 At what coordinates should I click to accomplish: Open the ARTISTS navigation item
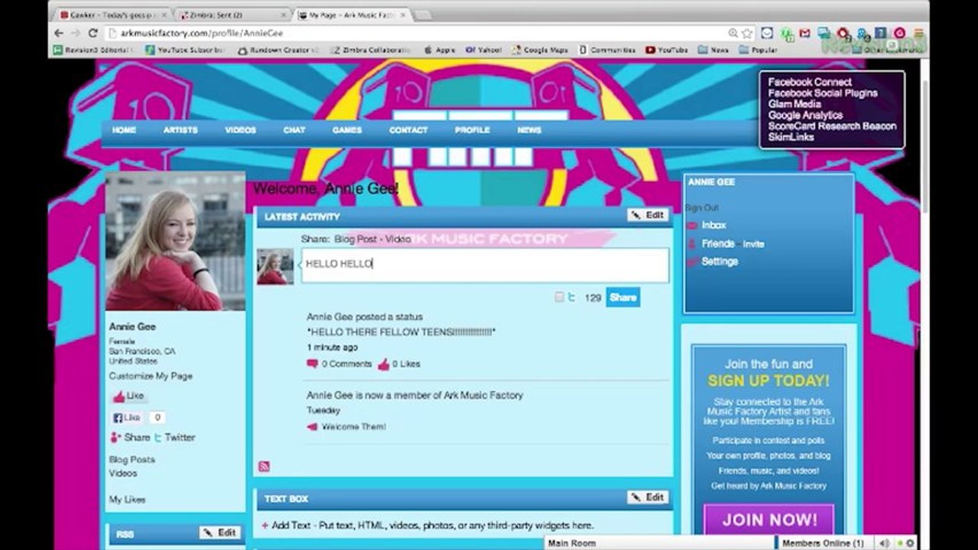(x=180, y=131)
